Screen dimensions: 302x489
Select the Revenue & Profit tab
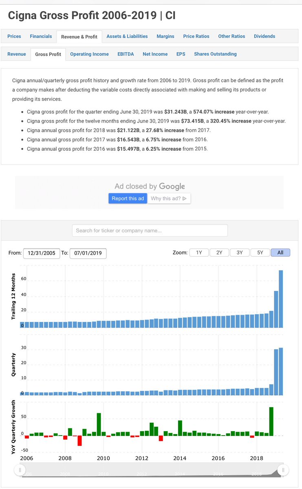[79, 37]
